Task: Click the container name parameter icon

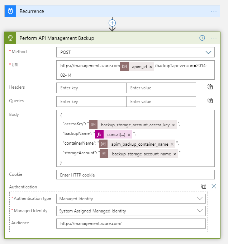Action: point(103,144)
